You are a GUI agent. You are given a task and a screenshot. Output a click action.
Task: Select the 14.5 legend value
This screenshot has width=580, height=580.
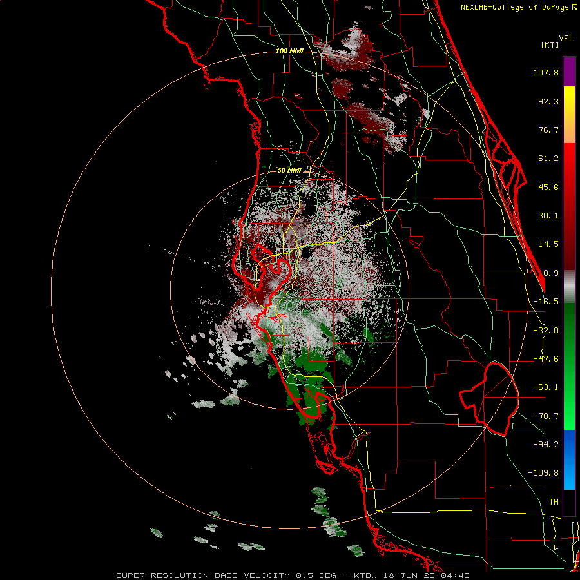(548, 244)
